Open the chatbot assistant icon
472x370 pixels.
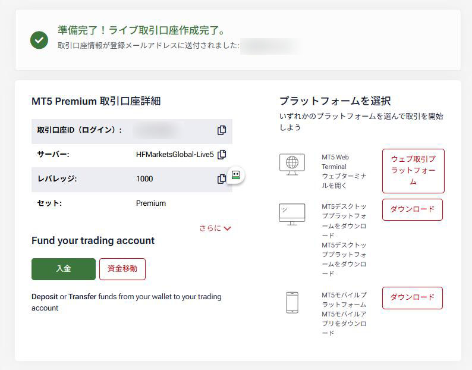(x=236, y=175)
